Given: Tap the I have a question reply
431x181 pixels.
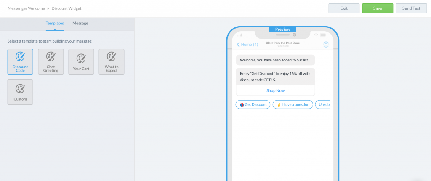Looking at the screenshot, I should coord(293,104).
